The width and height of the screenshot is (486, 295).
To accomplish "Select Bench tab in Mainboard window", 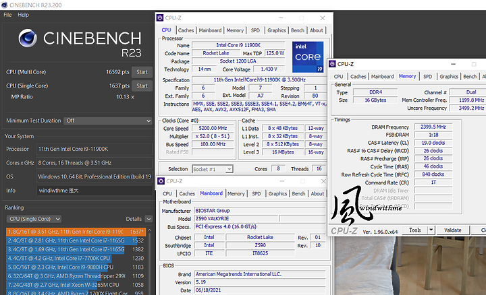I will (298, 193).
